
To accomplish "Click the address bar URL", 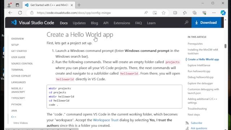I will click(74, 13).
